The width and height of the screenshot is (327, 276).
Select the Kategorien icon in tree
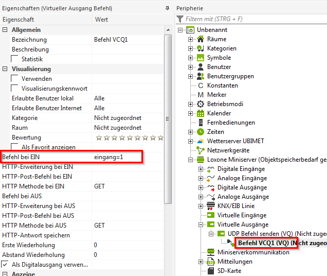point(201,48)
